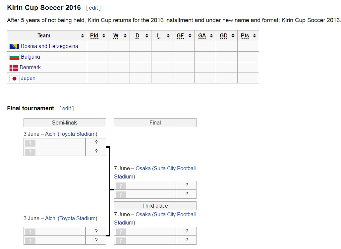Sort table by D column arrows
Screen dimensions: 341x249
(x=147, y=36)
